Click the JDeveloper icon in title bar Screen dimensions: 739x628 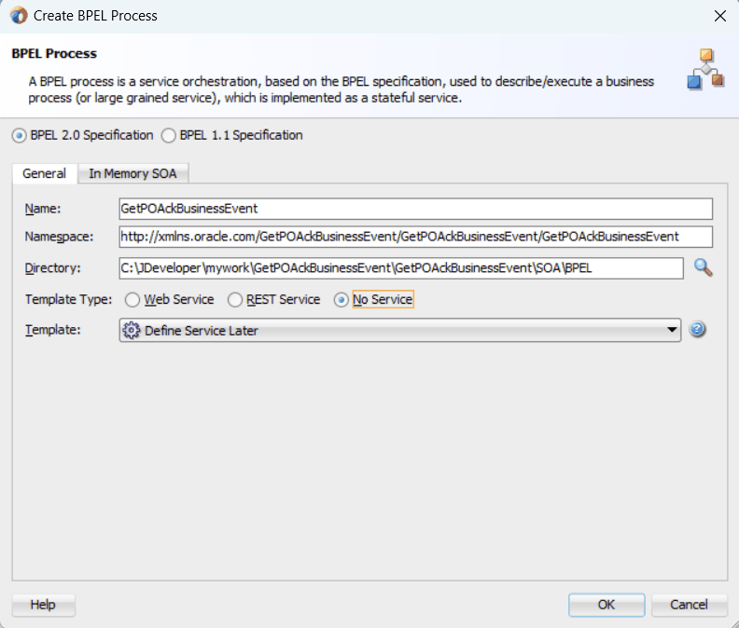[19, 16]
